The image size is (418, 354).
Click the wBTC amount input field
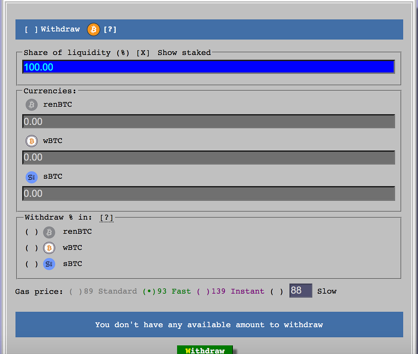click(209, 157)
